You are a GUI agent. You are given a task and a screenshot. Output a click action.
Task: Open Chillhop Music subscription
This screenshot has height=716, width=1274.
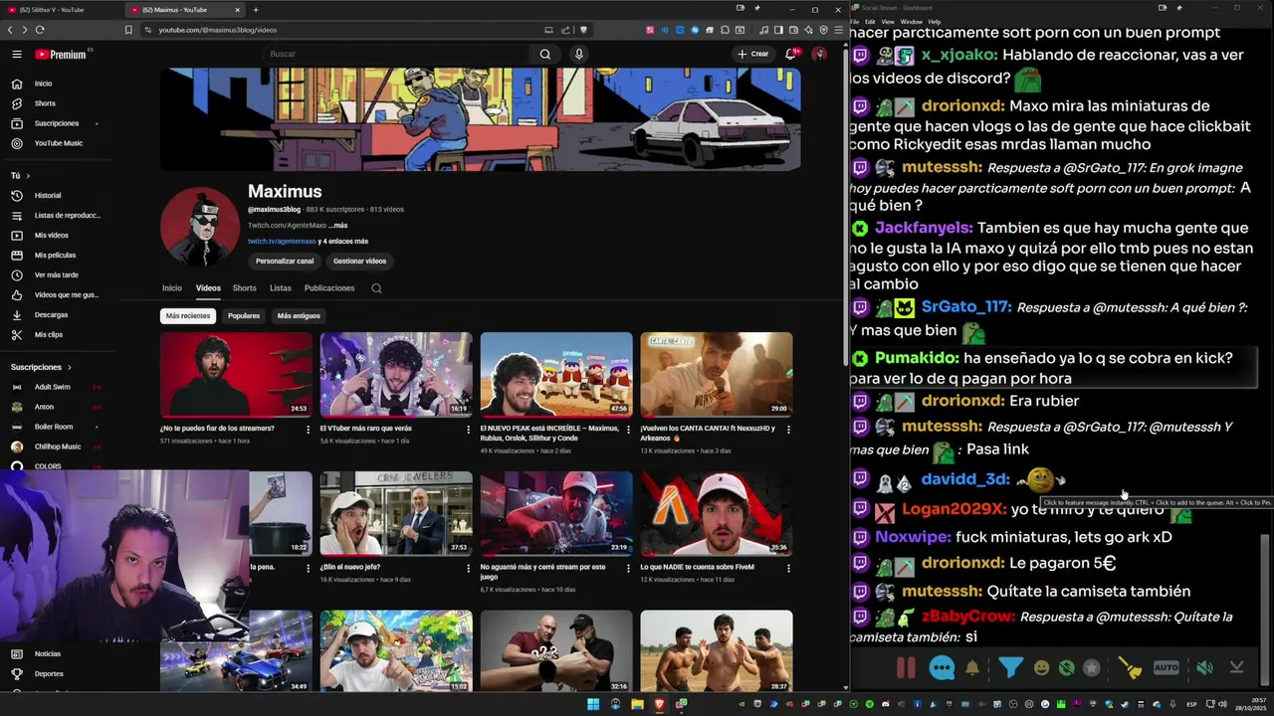(x=52, y=447)
